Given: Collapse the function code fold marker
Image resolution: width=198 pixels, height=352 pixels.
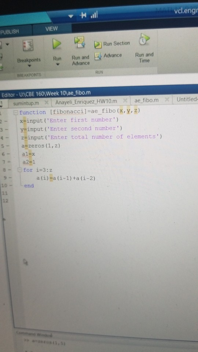Looking at the screenshot, I should coord(16,113).
